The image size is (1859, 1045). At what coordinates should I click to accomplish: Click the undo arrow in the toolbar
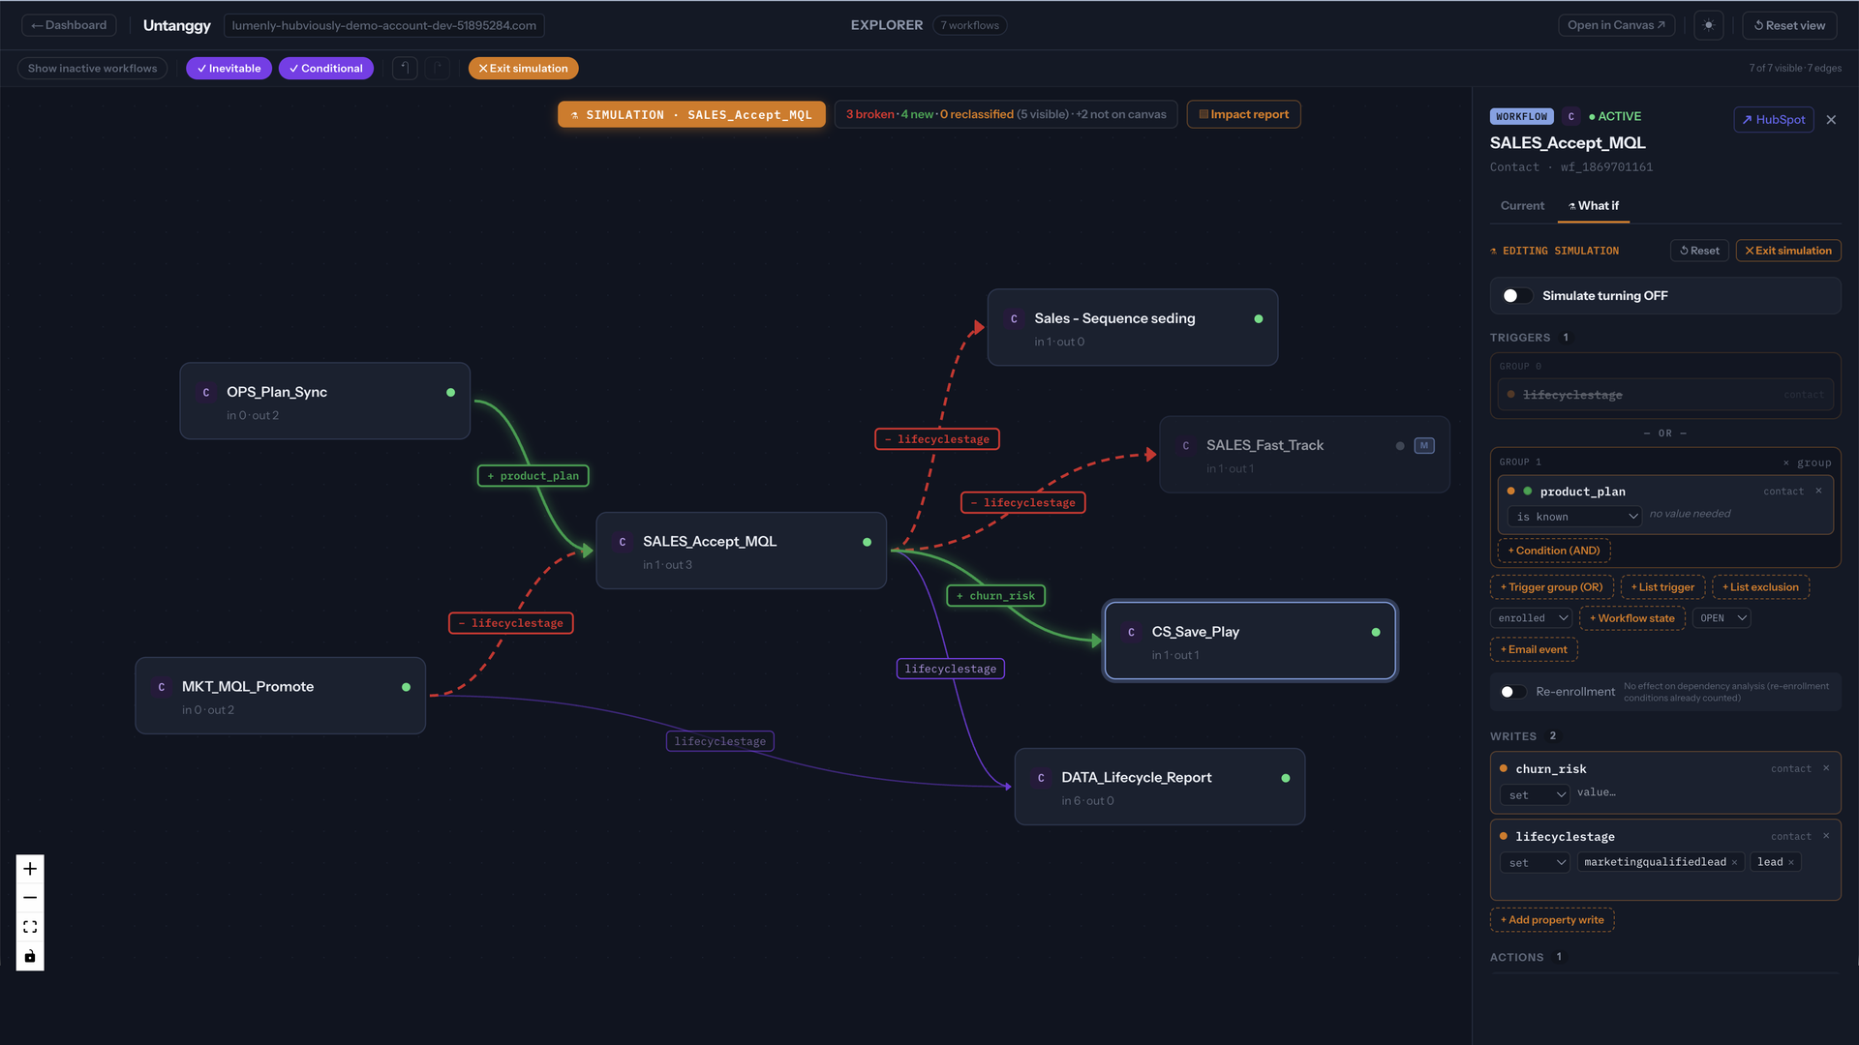tap(406, 68)
